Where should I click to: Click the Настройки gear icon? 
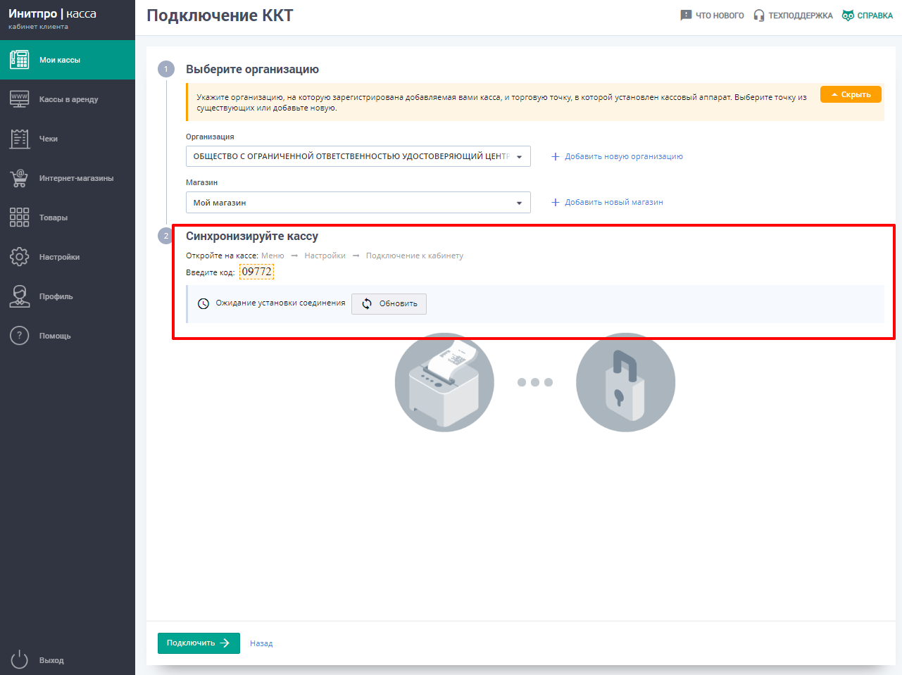click(x=20, y=257)
